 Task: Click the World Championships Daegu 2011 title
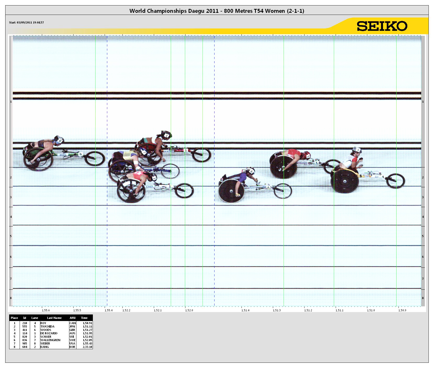pos(217,11)
